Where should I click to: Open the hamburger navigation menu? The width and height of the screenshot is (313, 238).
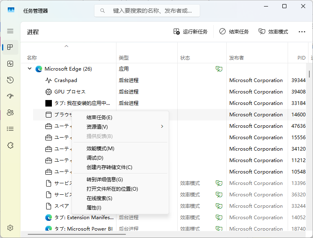(x=10, y=31)
